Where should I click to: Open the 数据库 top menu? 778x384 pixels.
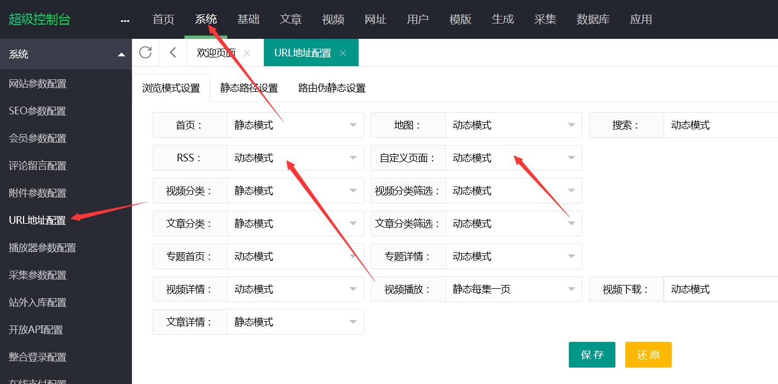pyautogui.click(x=593, y=19)
